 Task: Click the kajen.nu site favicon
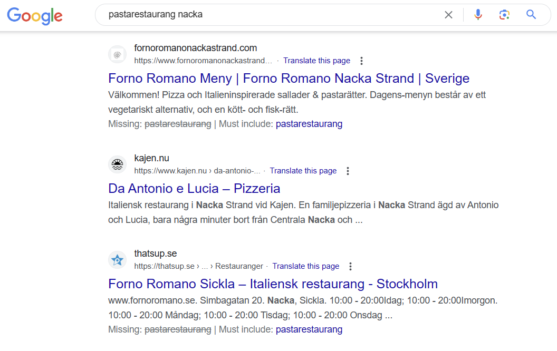(x=118, y=164)
